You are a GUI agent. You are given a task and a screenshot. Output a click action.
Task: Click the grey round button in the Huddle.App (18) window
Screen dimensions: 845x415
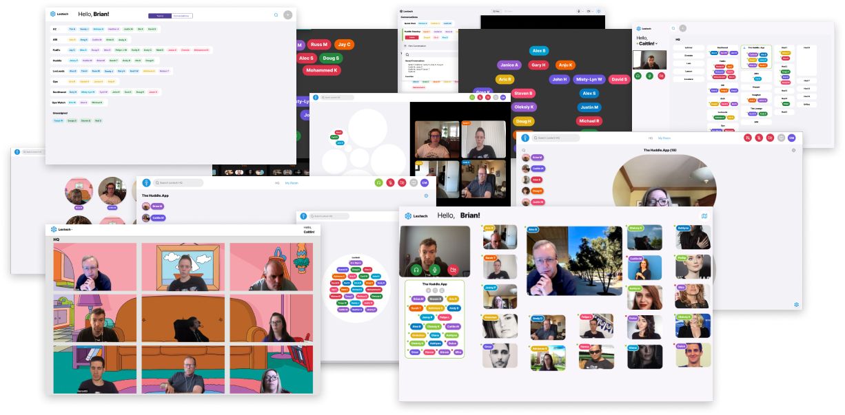pyautogui.click(x=781, y=138)
